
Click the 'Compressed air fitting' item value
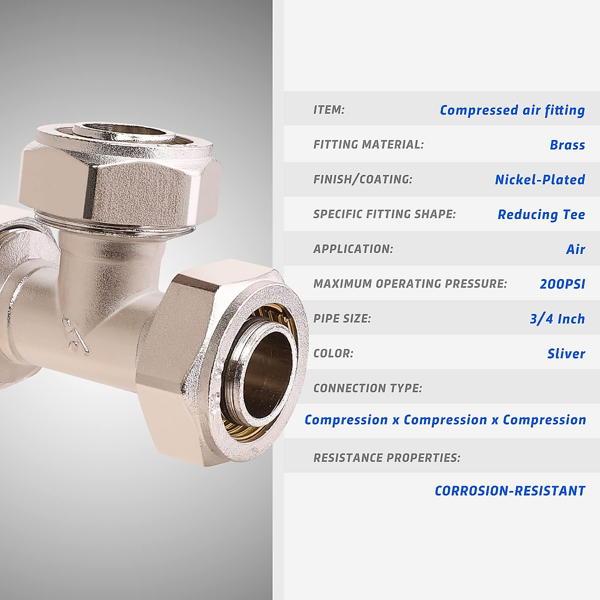[x=512, y=110]
